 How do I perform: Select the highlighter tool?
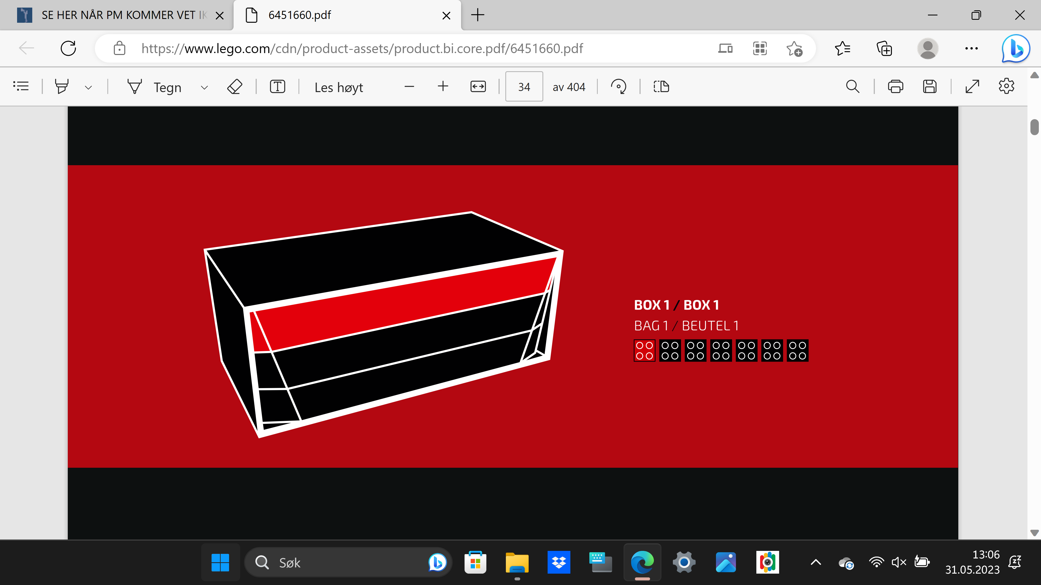pos(62,86)
